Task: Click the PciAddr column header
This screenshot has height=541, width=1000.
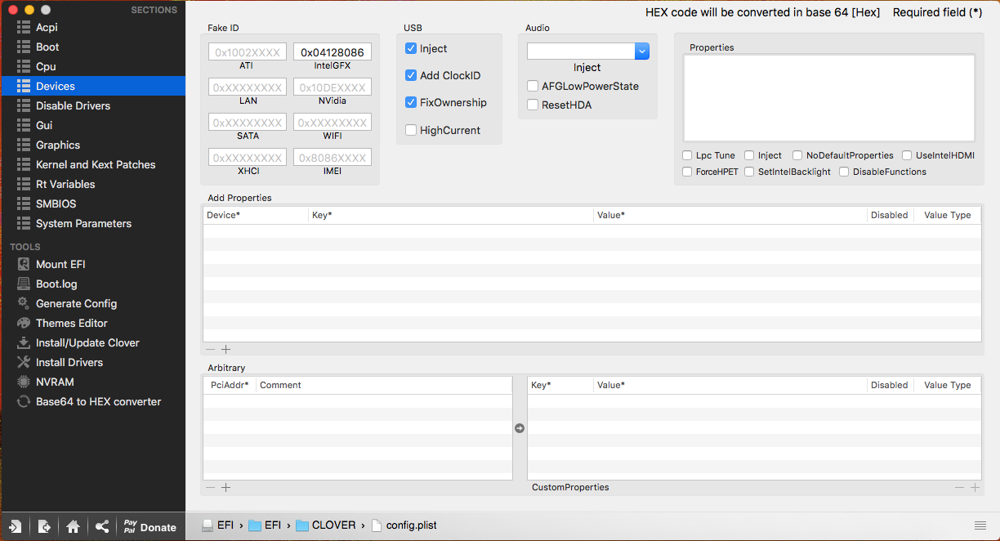Action: pos(230,385)
